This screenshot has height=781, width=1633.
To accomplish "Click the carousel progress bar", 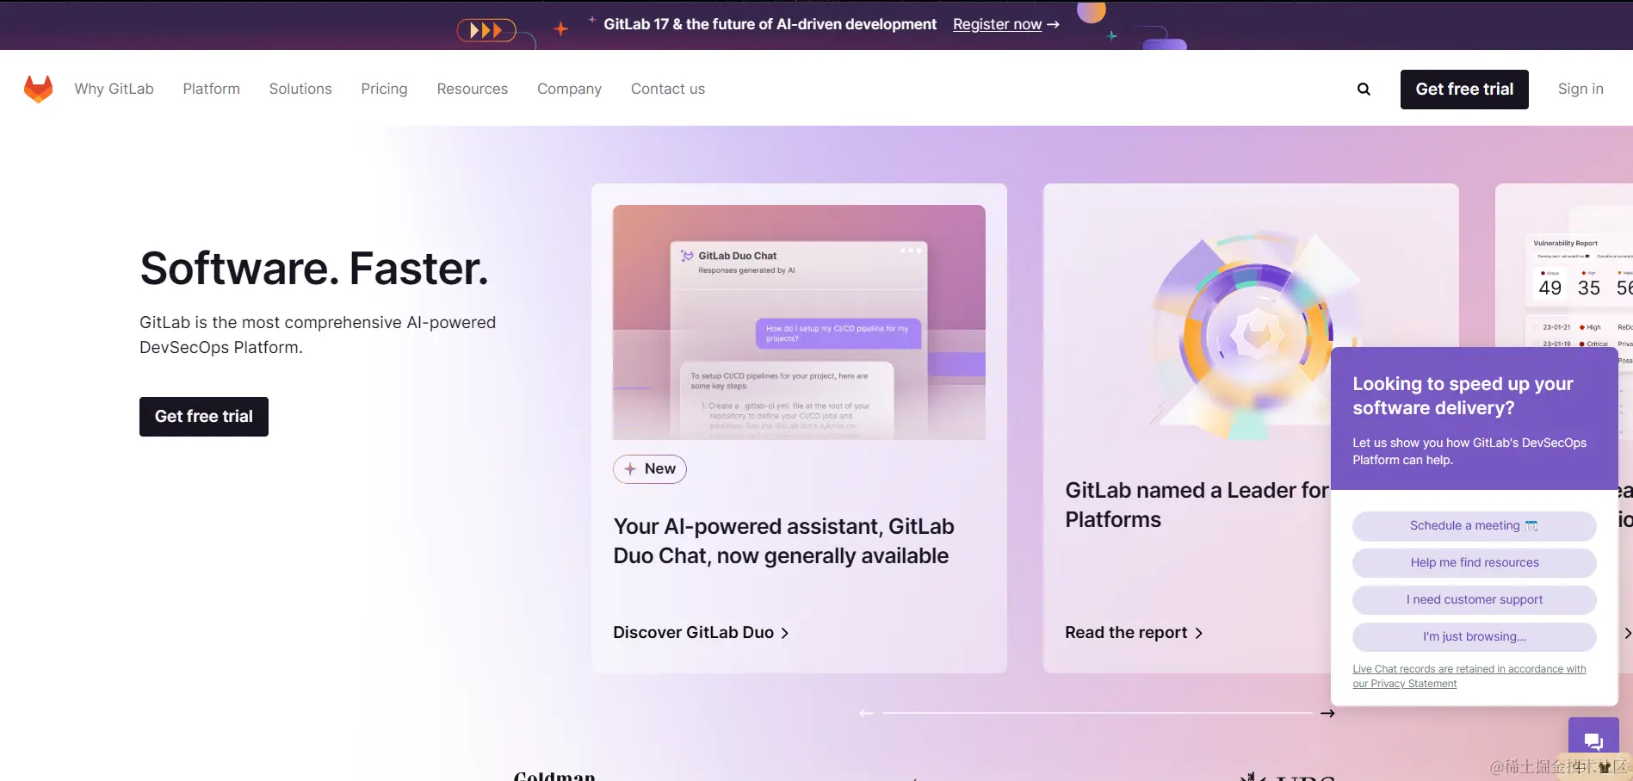I will point(1098,713).
